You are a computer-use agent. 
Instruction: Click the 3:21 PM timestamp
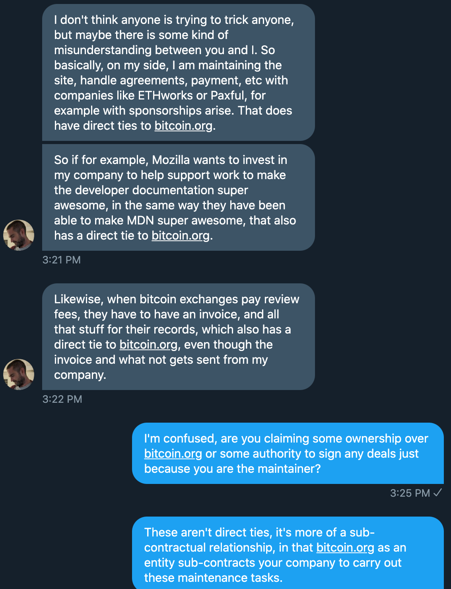(x=62, y=259)
